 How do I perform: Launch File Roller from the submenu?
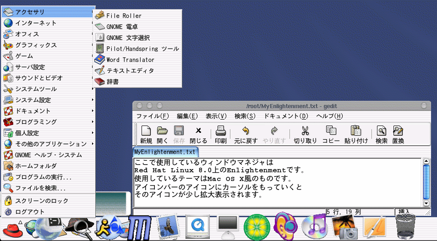(x=137, y=16)
